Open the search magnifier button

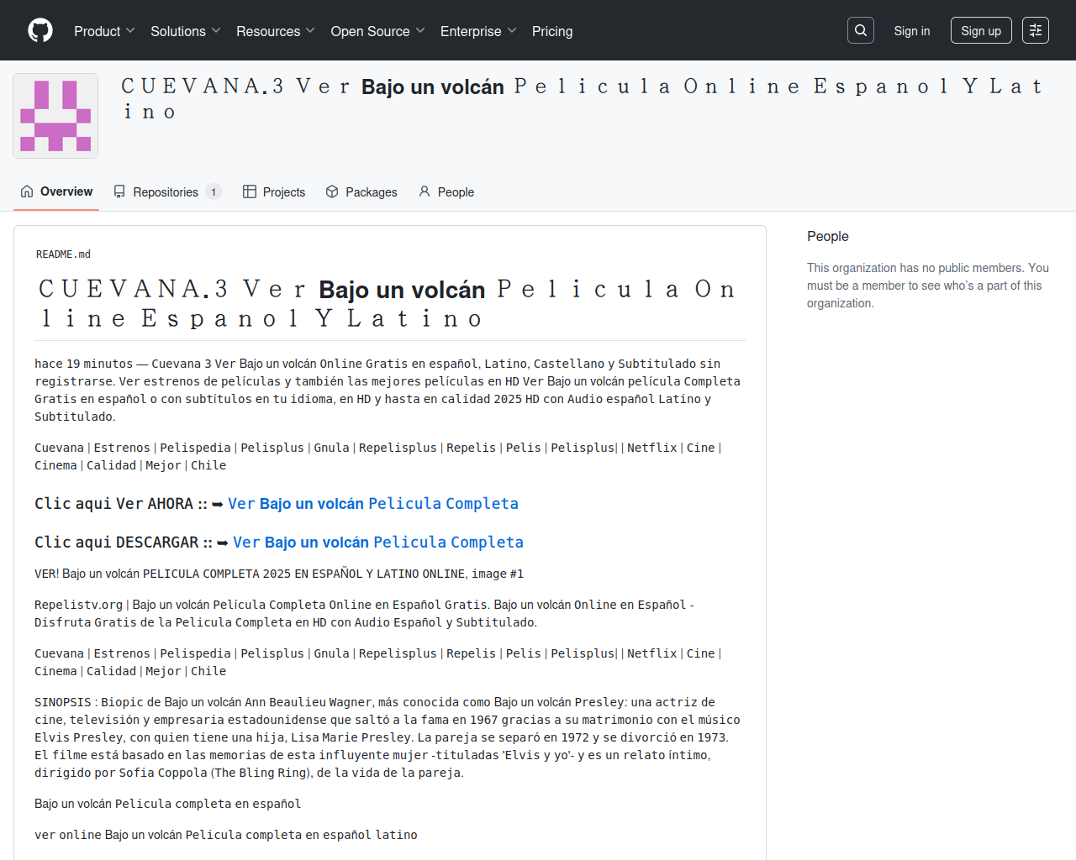[x=861, y=30]
